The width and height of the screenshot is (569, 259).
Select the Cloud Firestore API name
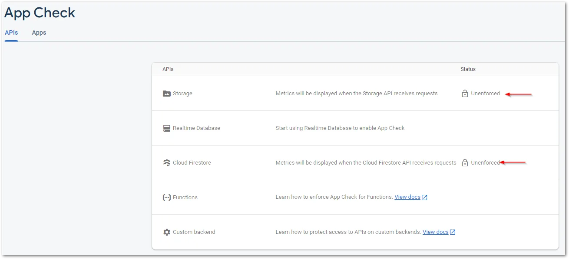pyautogui.click(x=192, y=163)
